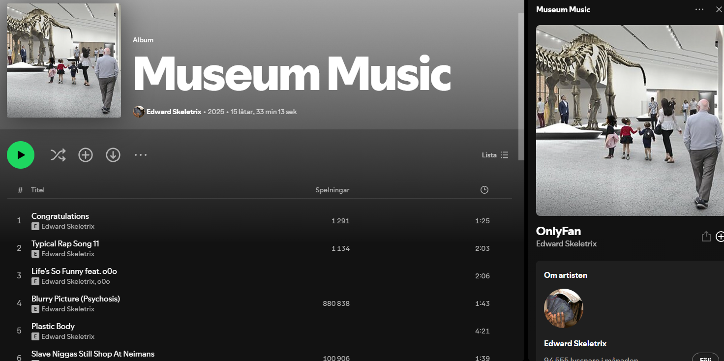Image resolution: width=724 pixels, height=361 pixels.
Task: Click the duration 2:03
Action: coord(483,248)
